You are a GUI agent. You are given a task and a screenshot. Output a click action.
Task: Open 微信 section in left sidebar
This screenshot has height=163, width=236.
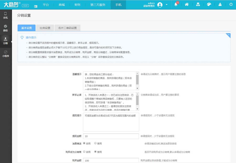click(6, 28)
